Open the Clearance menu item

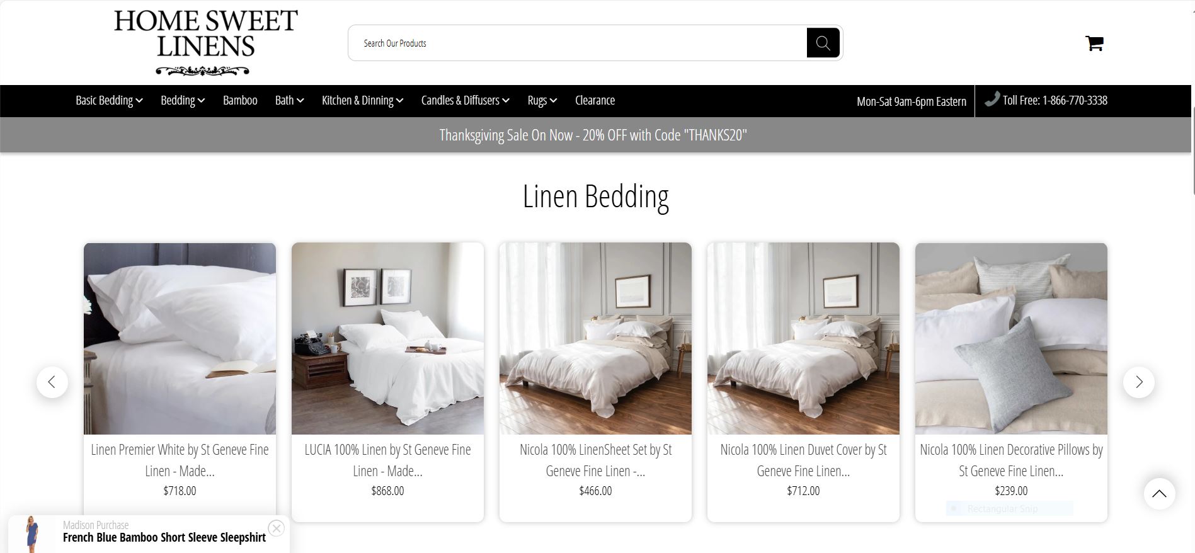pyautogui.click(x=595, y=100)
